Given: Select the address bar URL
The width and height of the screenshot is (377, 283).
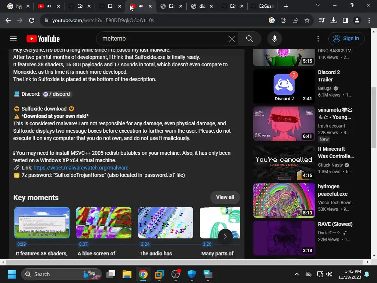Looking at the screenshot, I should [x=103, y=21].
